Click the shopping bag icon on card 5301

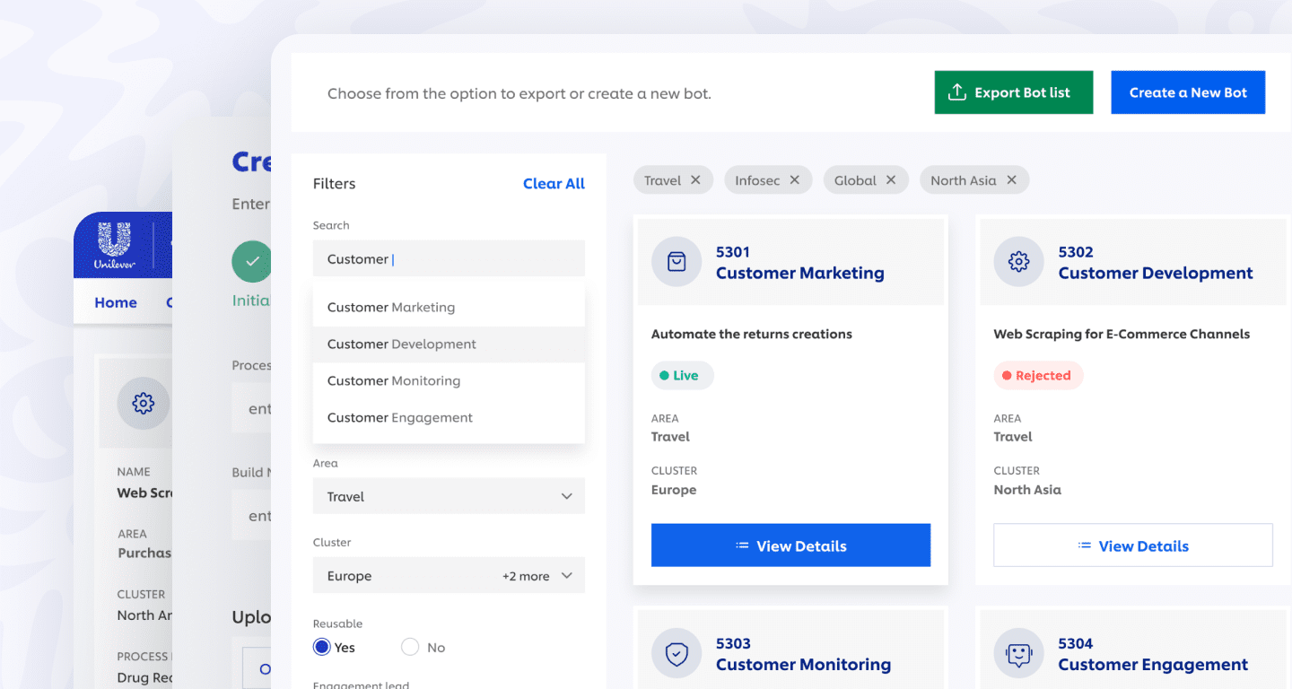click(x=677, y=262)
